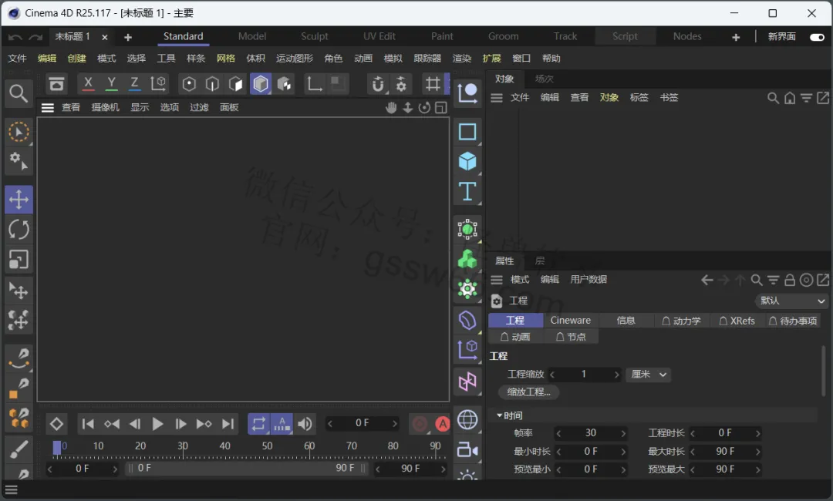Open the MoGraph cloner icon
Image resolution: width=833 pixels, height=501 pixels.
[467, 260]
